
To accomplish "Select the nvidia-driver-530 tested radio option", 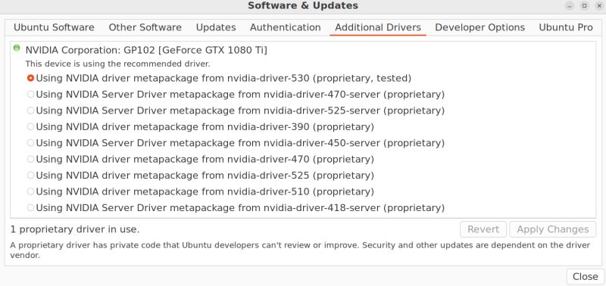I will [30, 79].
